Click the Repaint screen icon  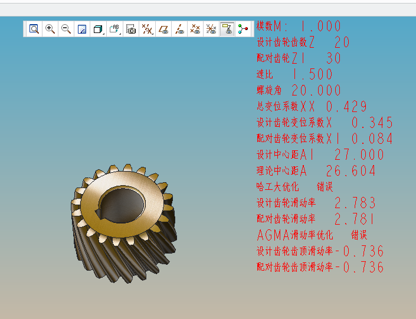pos(82,29)
